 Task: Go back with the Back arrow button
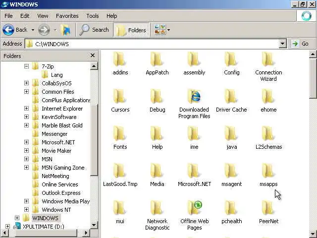pos(15,30)
